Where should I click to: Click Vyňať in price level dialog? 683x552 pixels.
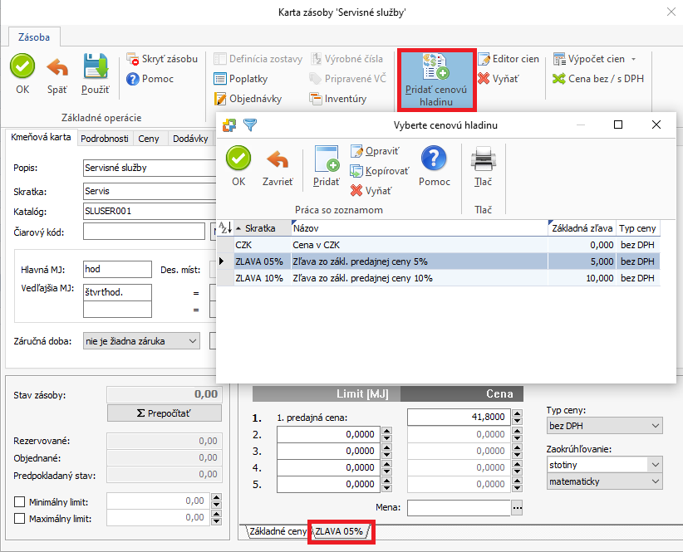371,191
